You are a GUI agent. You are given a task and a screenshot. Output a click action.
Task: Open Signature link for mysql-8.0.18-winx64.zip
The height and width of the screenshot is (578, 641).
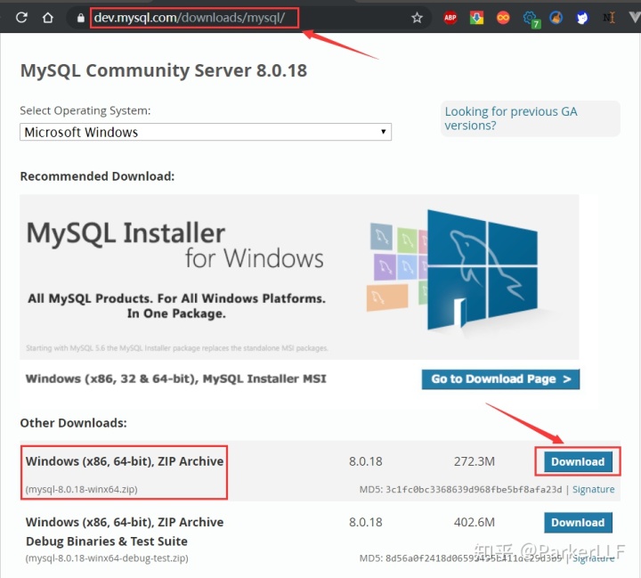[x=593, y=489]
